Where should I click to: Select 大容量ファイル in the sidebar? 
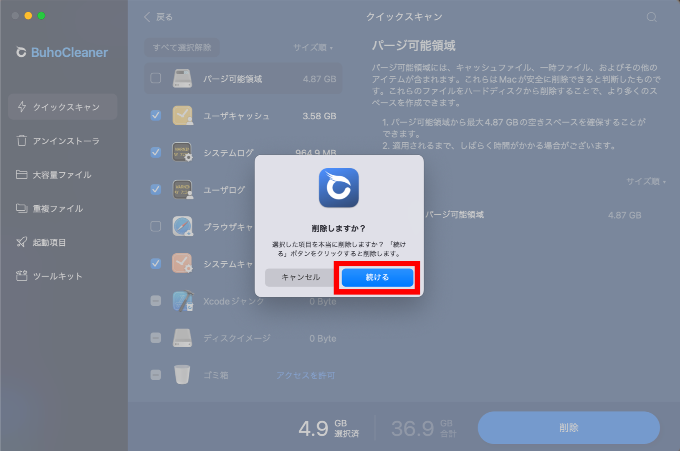[63, 175]
